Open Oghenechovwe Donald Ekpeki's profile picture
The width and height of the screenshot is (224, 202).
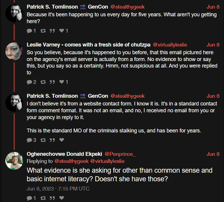pyautogui.click(x=14, y=161)
